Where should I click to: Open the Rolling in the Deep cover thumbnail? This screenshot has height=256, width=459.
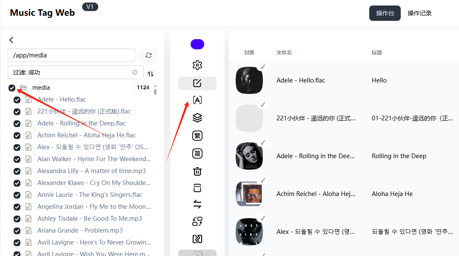249,156
